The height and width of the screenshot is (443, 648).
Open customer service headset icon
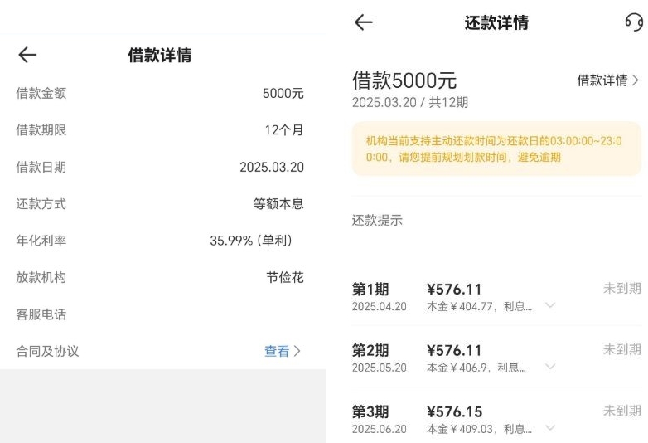[635, 22]
